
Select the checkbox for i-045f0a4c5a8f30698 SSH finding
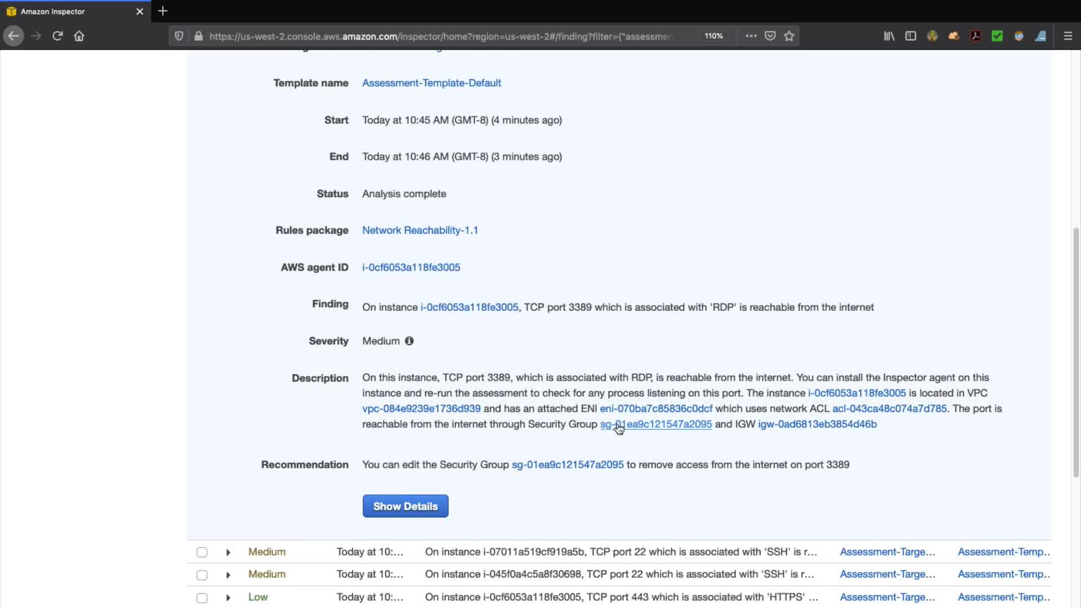pyautogui.click(x=202, y=575)
